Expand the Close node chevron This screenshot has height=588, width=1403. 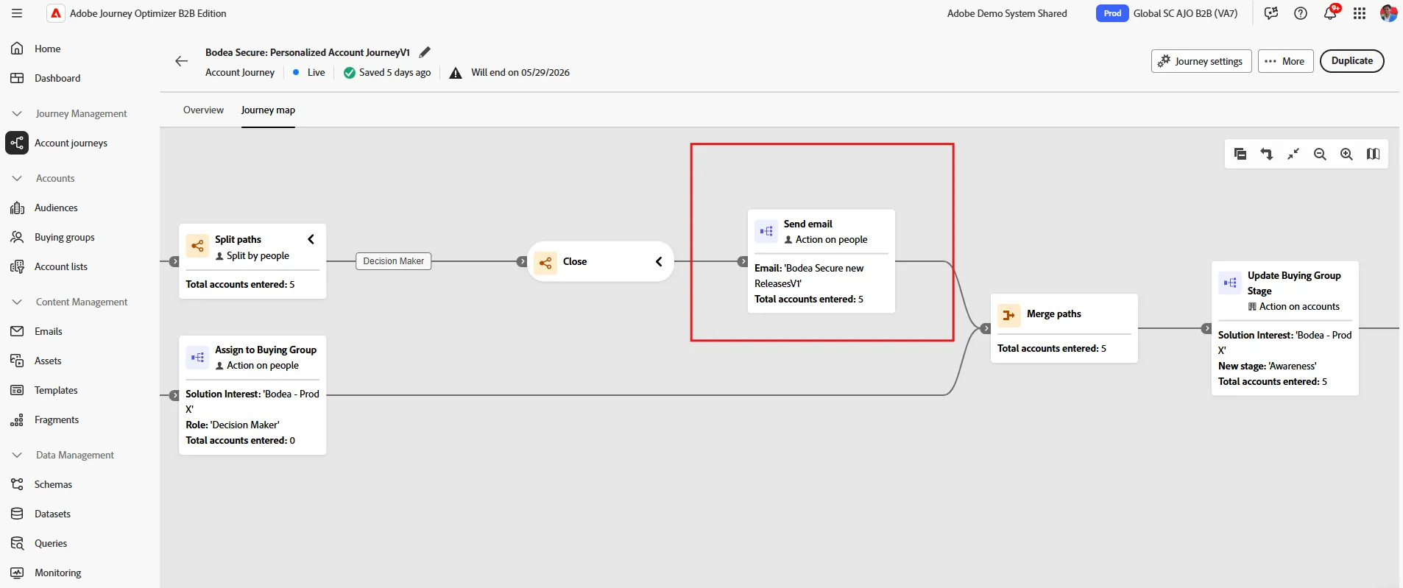659,261
